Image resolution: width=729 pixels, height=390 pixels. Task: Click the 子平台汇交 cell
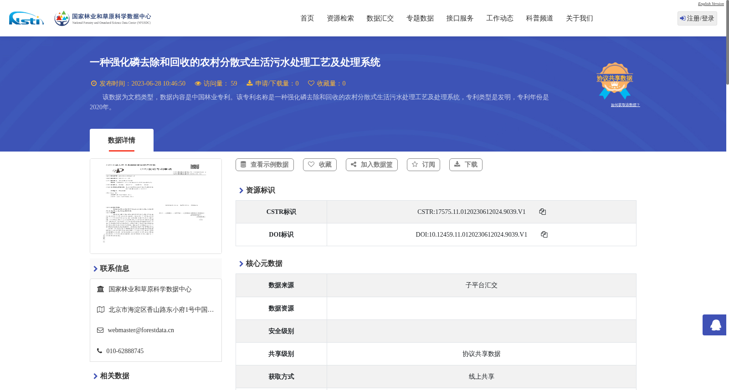[x=482, y=285]
